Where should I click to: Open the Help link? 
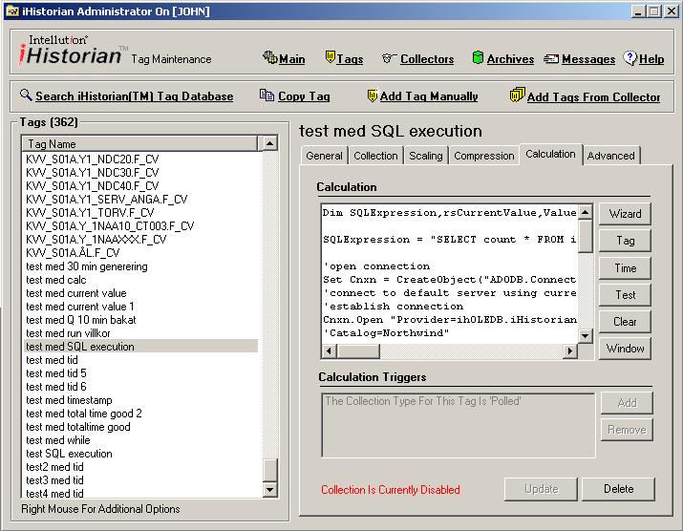pyautogui.click(x=651, y=59)
